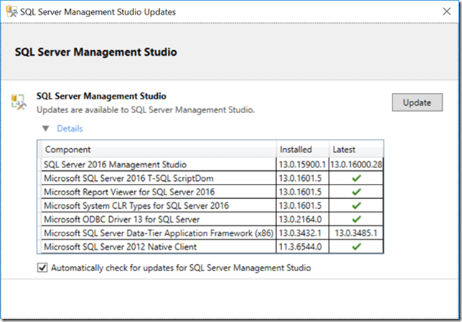462x322 pixels.
Task: Click the SQL Server Management Studio product icon
Action: [19, 102]
